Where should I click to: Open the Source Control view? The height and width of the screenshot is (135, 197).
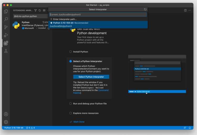(x=6, y=27)
